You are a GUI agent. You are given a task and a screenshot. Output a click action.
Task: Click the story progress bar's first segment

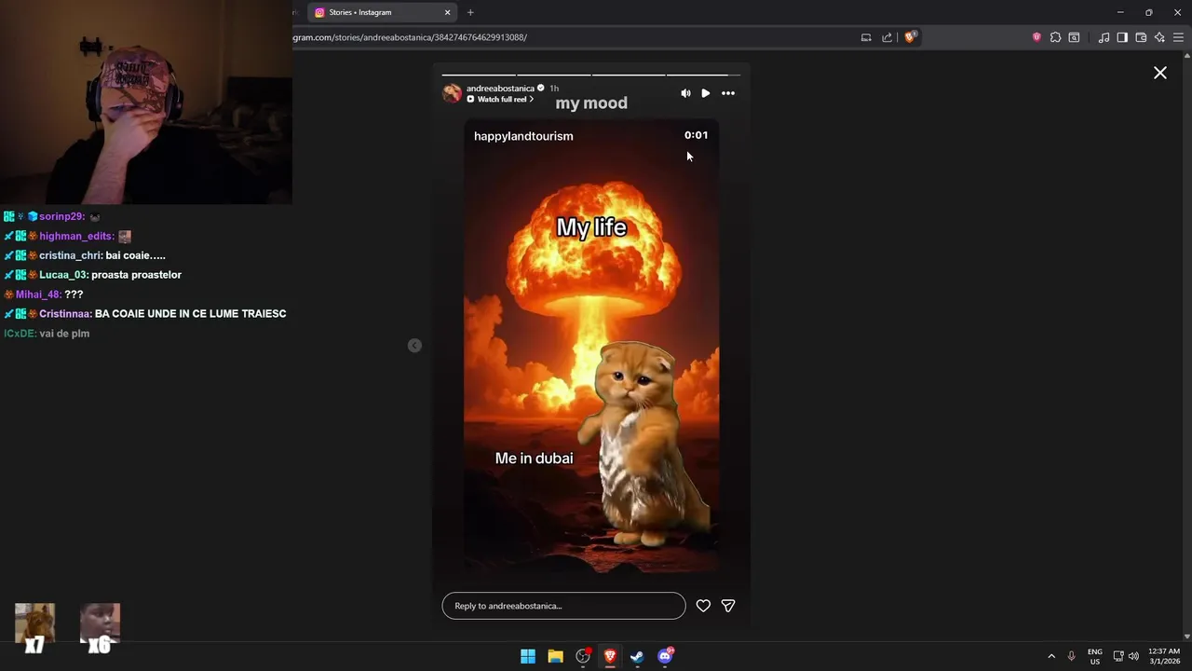pyautogui.click(x=478, y=75)
